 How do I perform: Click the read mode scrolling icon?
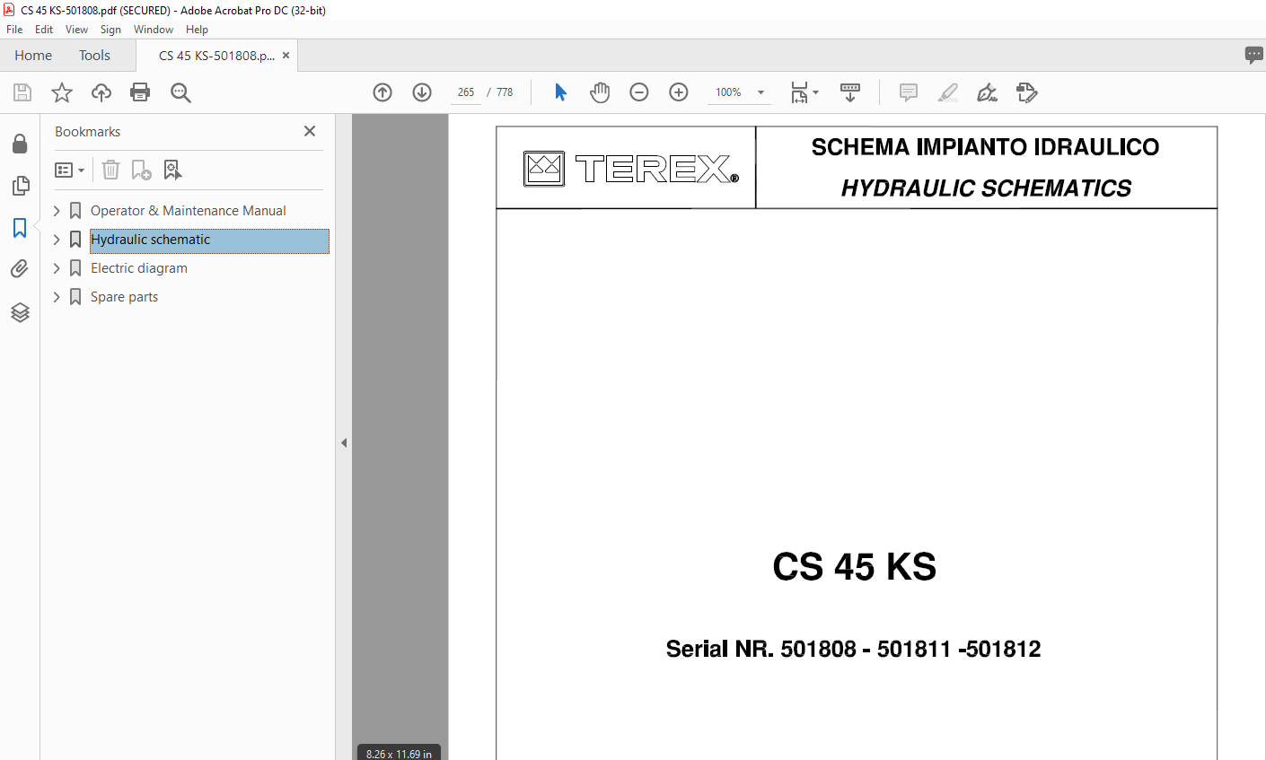850,92
